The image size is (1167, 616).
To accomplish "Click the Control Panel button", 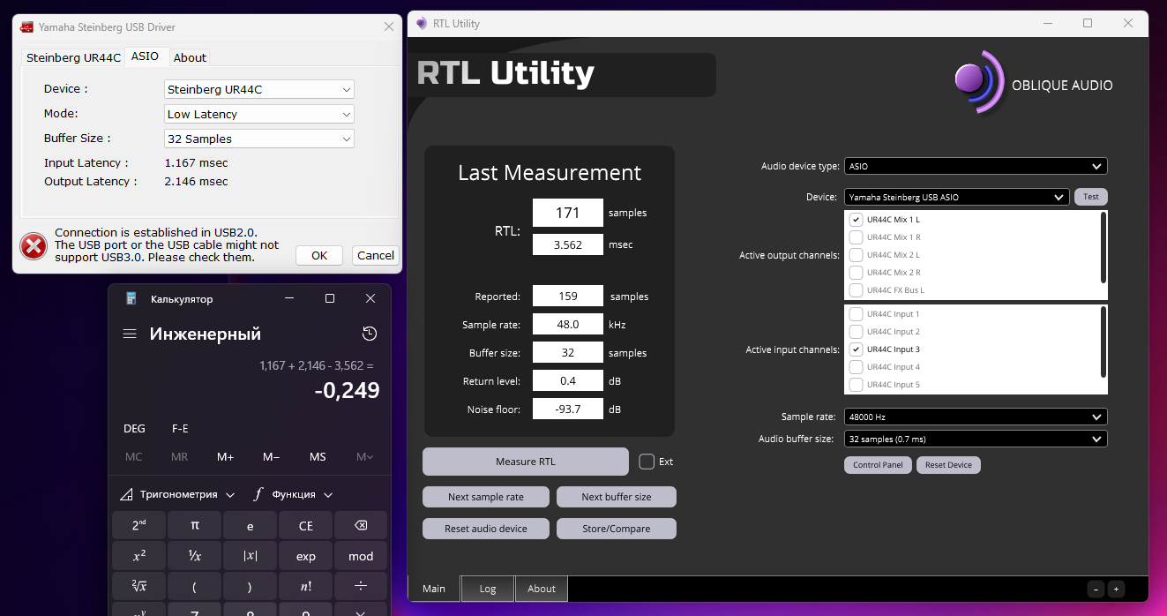I will point(879,464).
